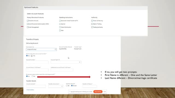The height and width of the screenshot is (98, 175).
Task: Click the Number of Shares field
Action: tap(90, 86)
